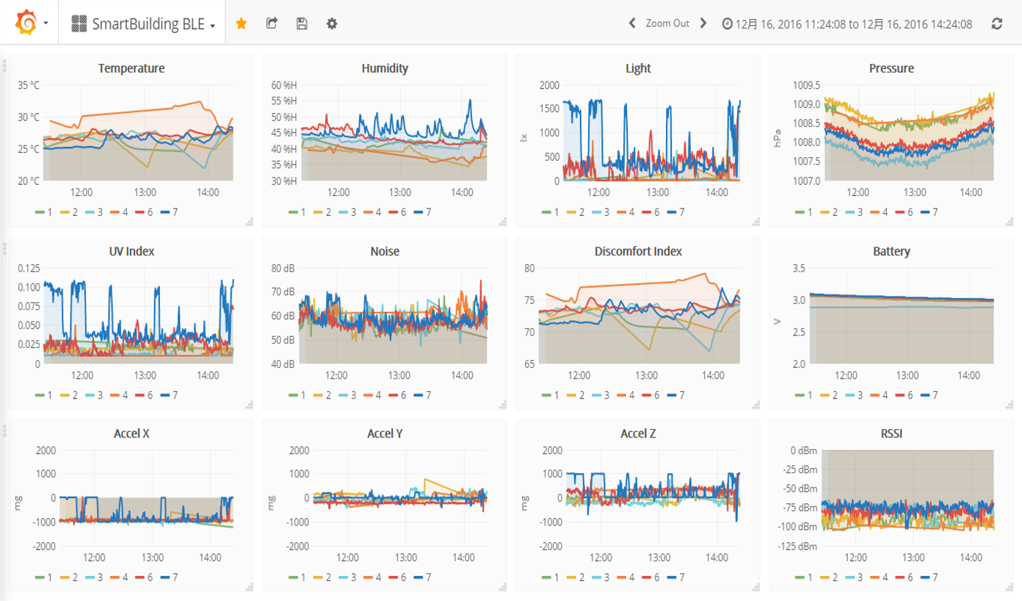Shift time range forward arrow
The height and width of the screenshot is (601, 1022).
[703, 23]
